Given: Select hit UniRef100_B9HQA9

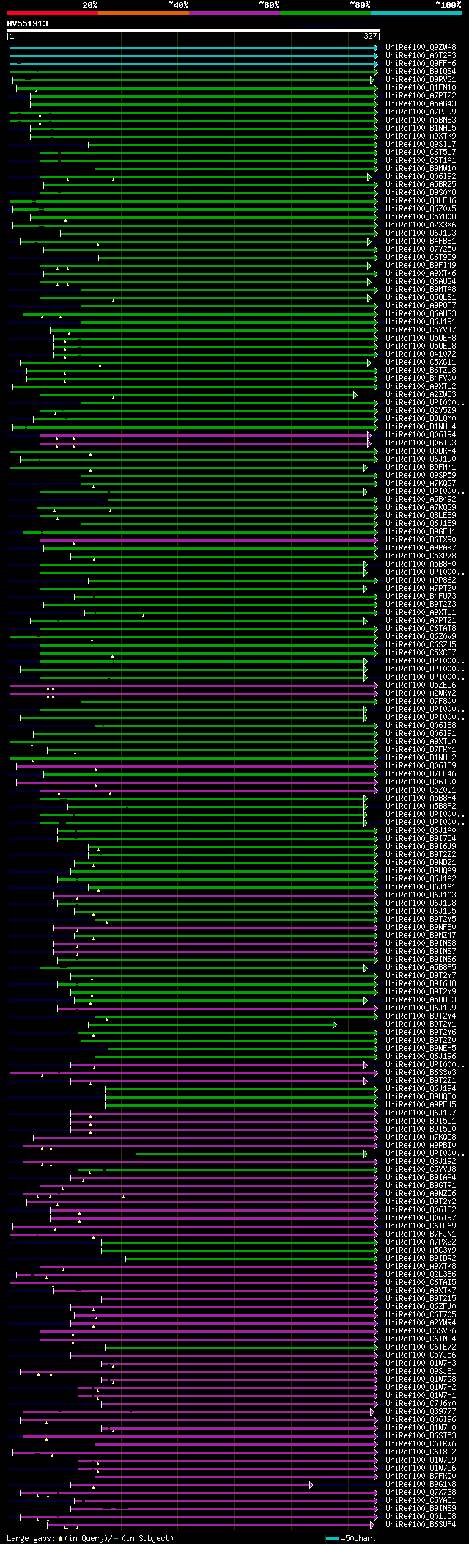Looking at the screenshot, I should pyautogui.click(x=421, y=871).
